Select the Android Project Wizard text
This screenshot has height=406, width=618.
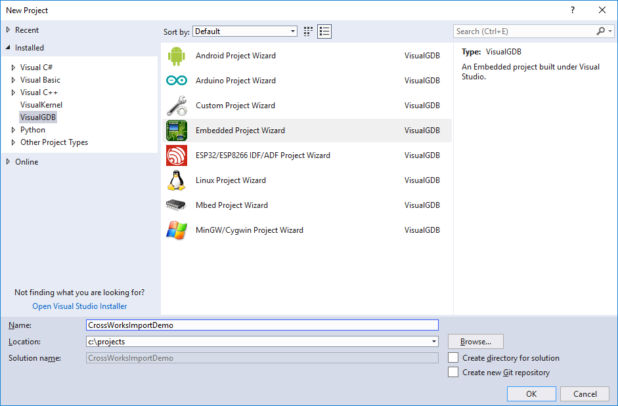coord(236,56)
